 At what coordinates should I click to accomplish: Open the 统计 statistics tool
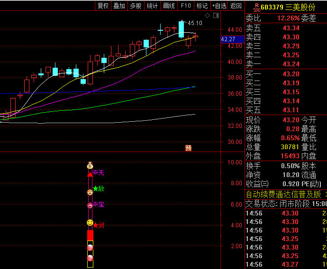pyautogui.click(x=152, y=6)
